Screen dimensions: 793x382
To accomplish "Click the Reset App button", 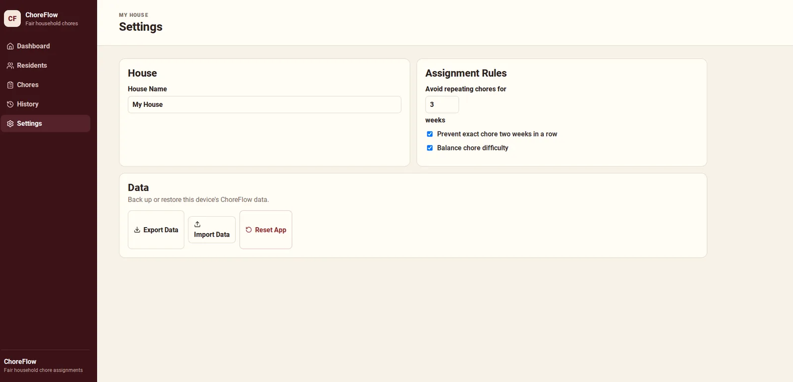I will pyautogui.click(x=266, y=230).
